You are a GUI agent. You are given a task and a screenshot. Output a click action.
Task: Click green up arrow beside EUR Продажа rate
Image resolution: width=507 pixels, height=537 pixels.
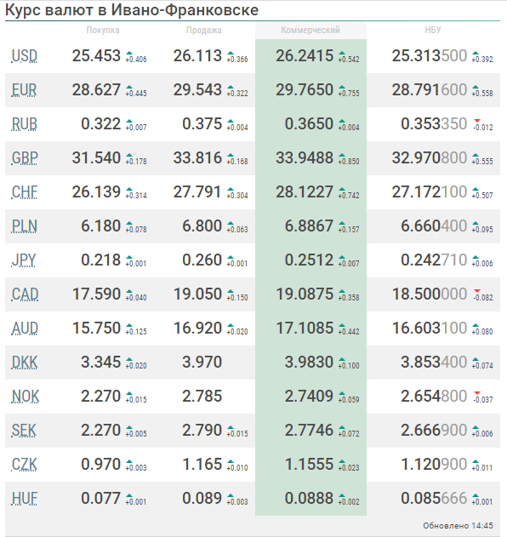coord(231,87)
